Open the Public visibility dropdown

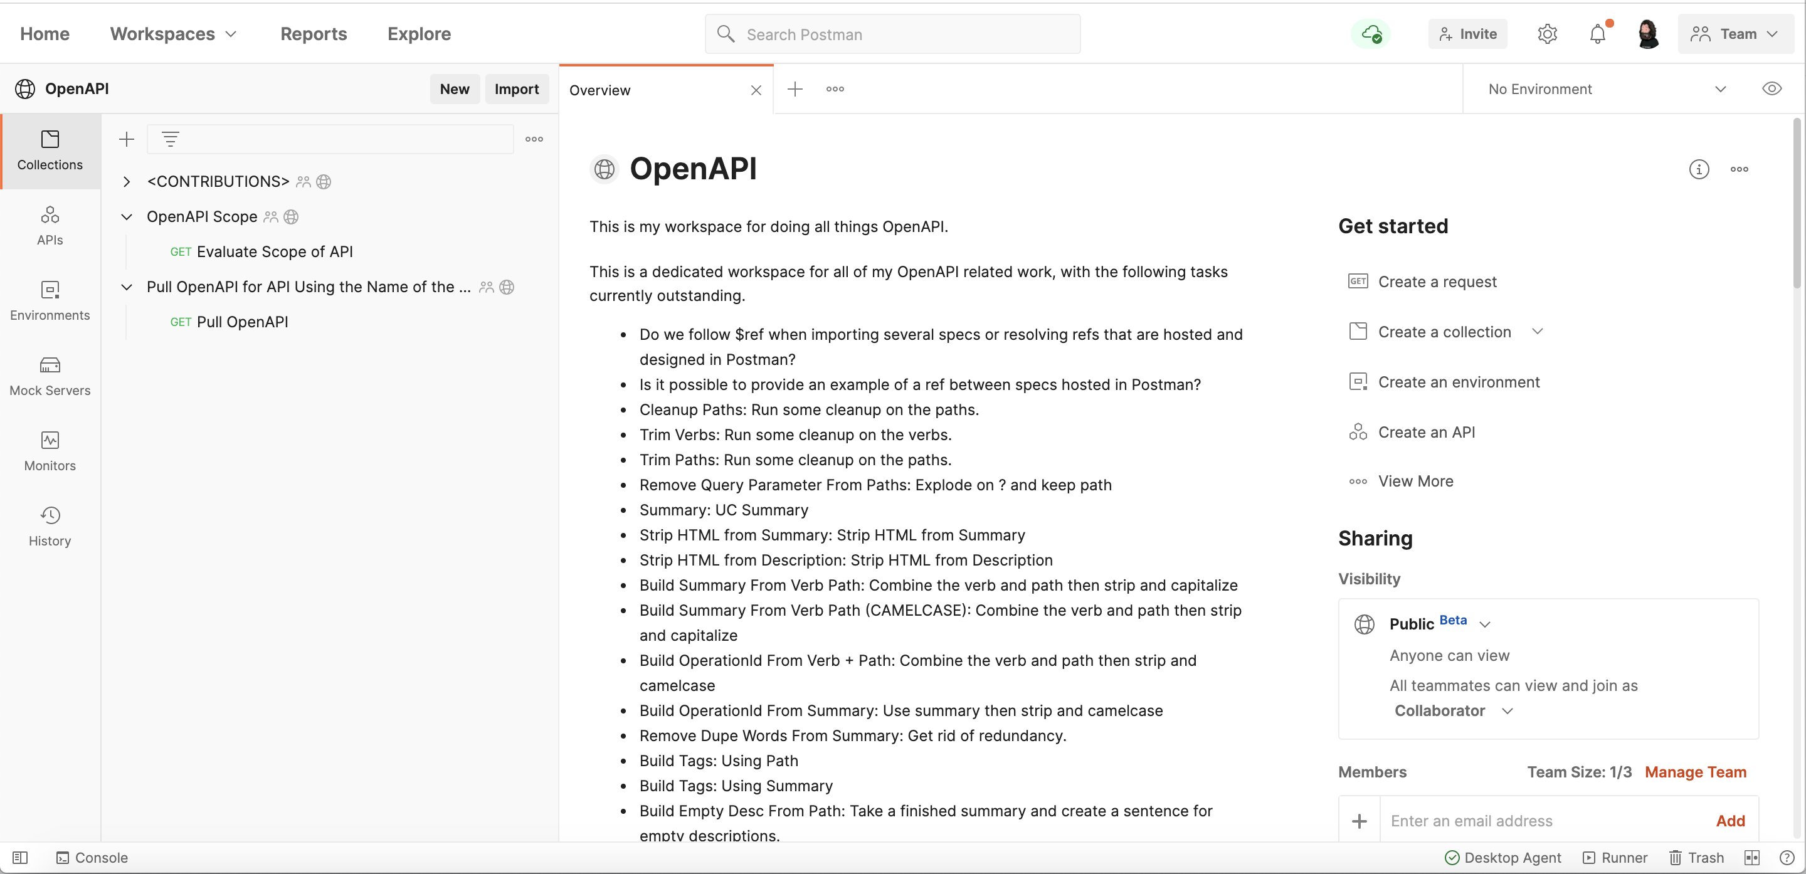[x=1485, y=624]
